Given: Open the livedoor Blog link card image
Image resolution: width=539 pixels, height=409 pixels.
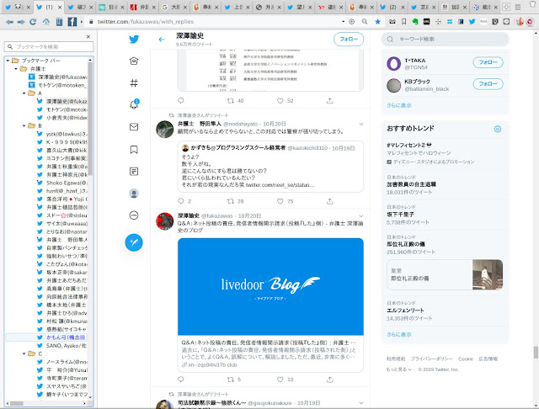Looking at the screenshot, I should pos(270,286).
